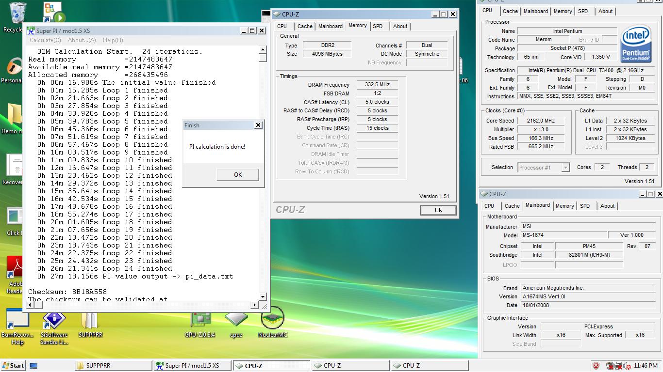
Task: Switch to SUPPPRR taskbar button
Action: pos(113,366)
